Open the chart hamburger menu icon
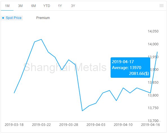 click(161, 6)
